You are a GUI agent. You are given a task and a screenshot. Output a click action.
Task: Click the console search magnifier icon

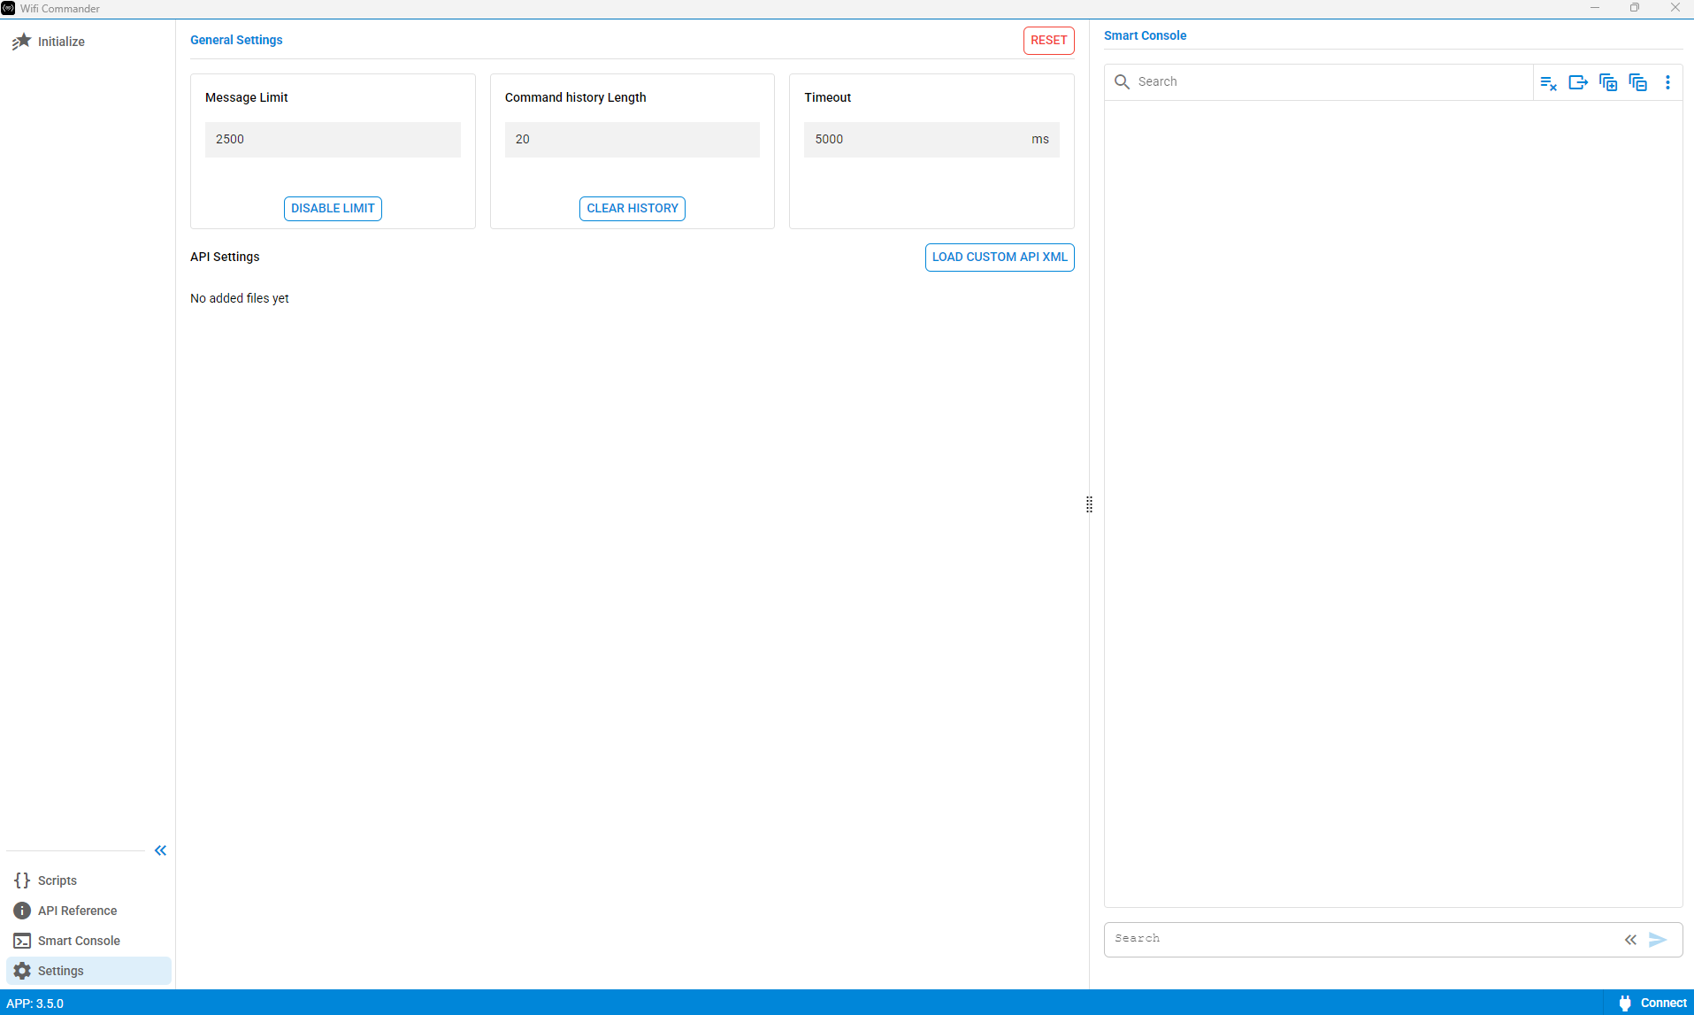pos(1122,81)
